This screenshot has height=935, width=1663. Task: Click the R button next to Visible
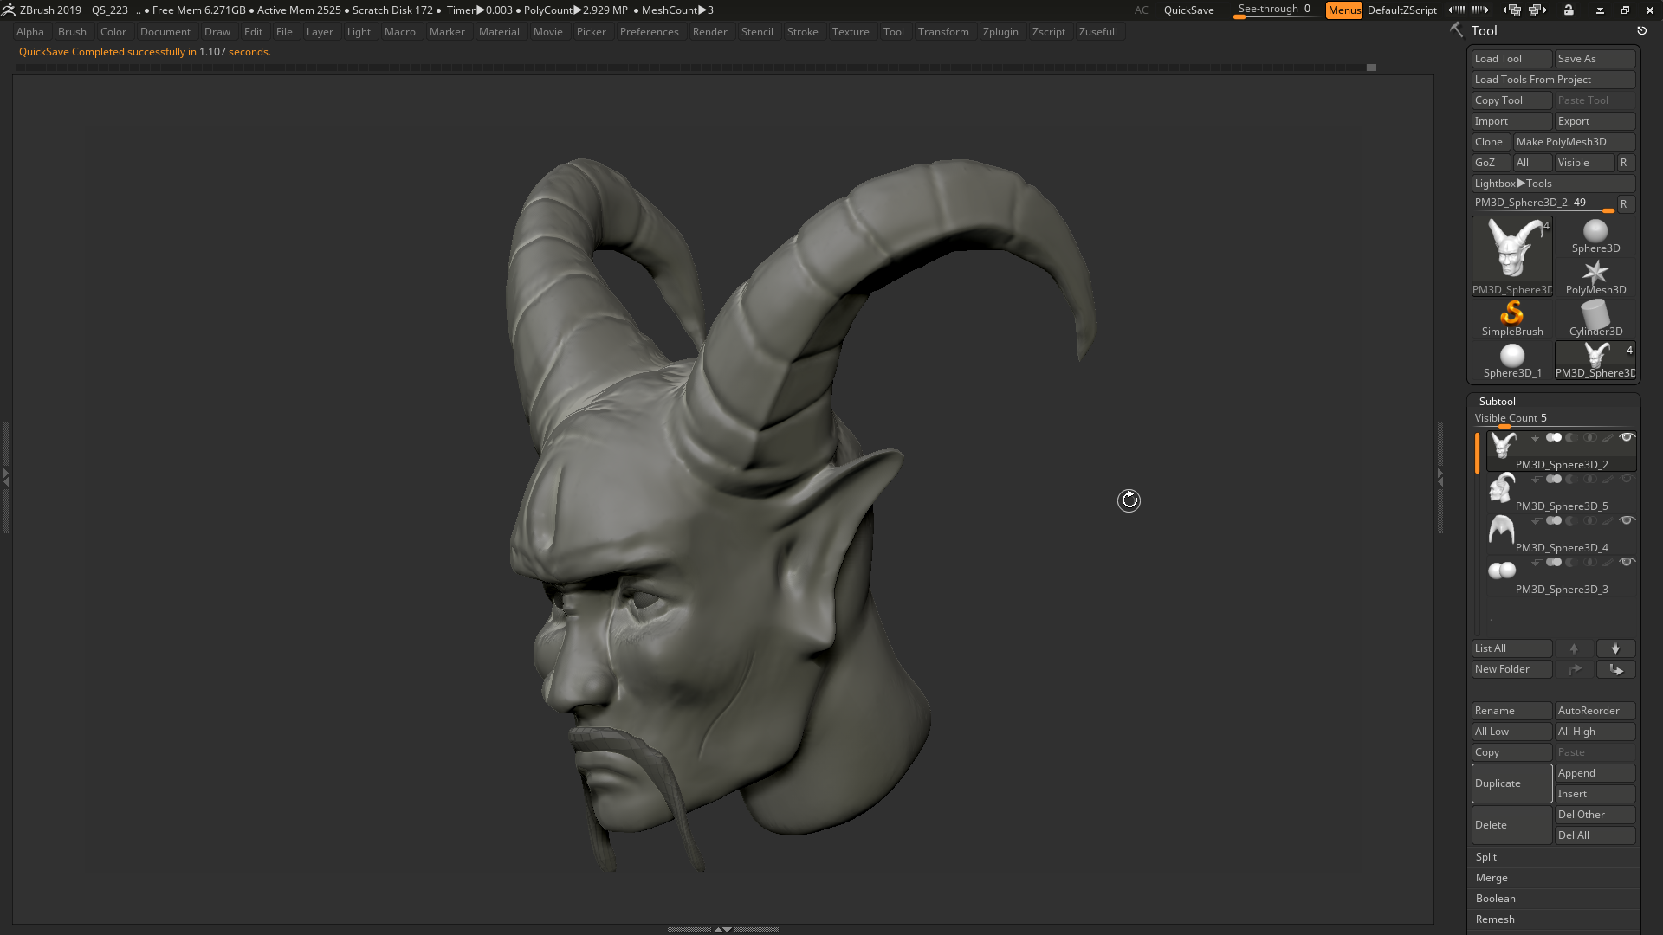[x=1625, y=163]
